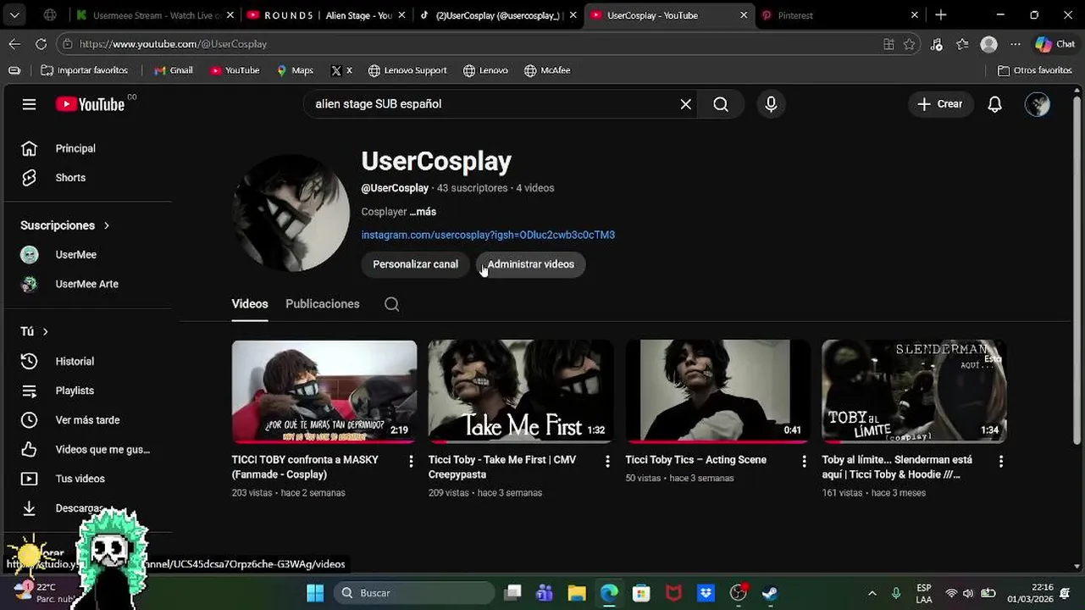The width and height of the screenshot is (1085, 610).
Task: Search within channel using magnifier icon
Action: pyautogui.click(x=391, y=304)
